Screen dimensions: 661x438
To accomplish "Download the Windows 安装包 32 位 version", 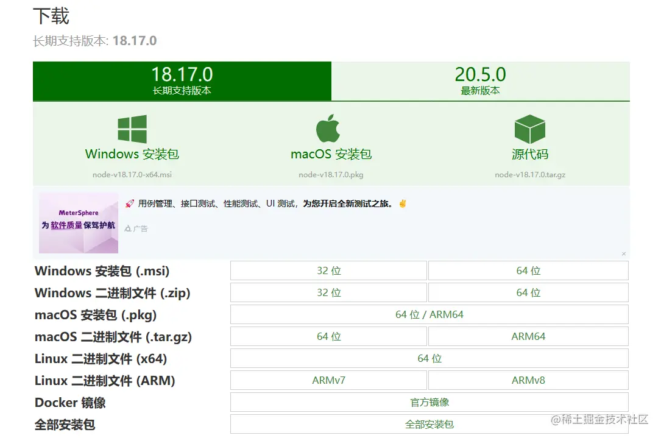I will point(328,270).
